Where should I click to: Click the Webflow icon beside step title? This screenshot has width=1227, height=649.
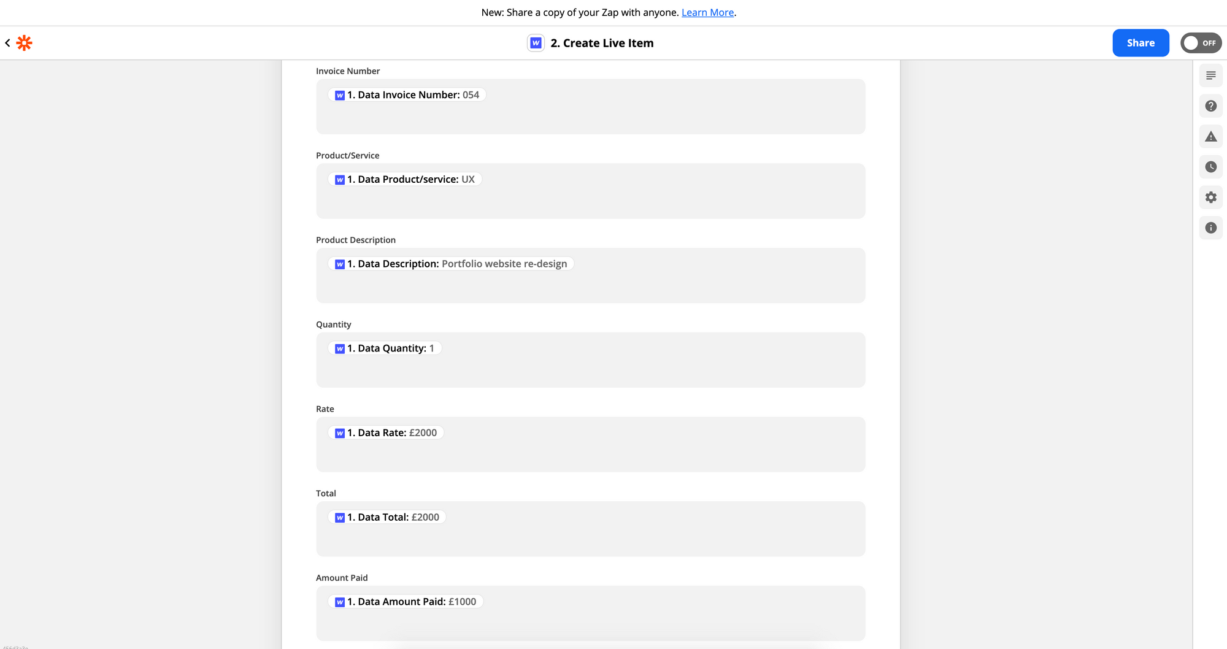(x=536, y=43)
